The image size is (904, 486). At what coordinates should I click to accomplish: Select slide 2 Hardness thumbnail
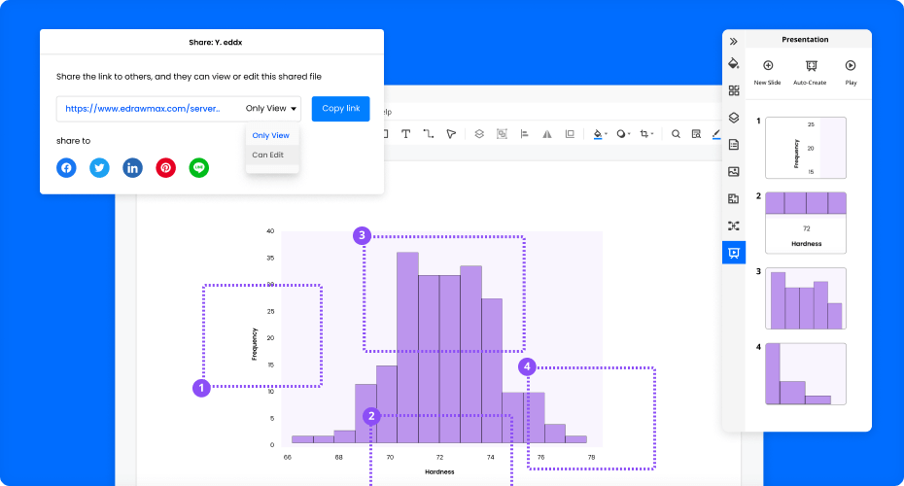pos(806,224)
